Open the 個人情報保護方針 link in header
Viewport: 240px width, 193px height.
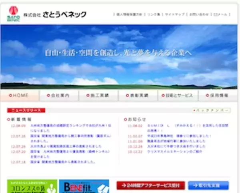[129, 14]
